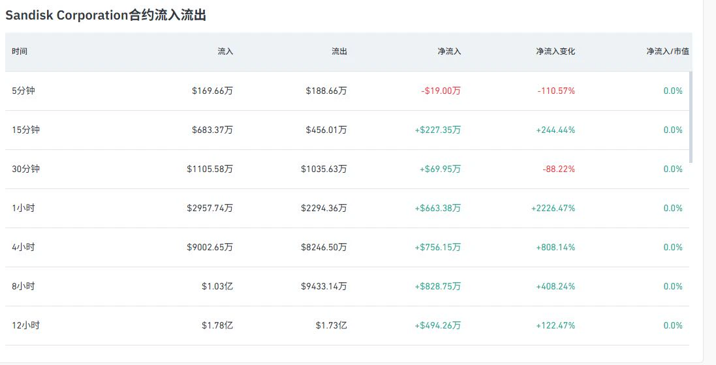Screen dimensions: 716x365
Task: Click net inflow change +2226.47%
Action: point(553,208)
